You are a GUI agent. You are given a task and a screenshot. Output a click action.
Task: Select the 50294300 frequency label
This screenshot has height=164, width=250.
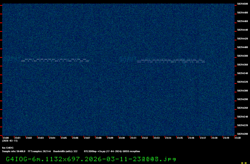pyautogui.click(x=242, y=91)
